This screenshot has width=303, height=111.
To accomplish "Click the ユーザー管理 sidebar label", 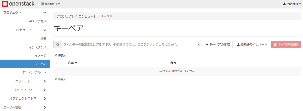I will [x=12, y=107].
